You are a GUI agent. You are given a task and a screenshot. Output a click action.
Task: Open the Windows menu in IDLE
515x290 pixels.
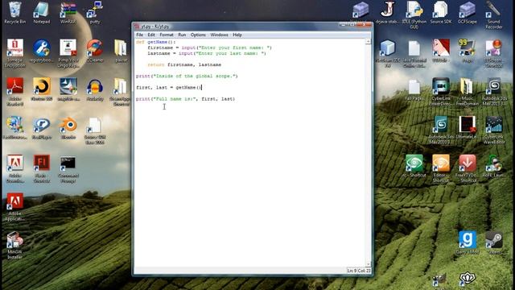[x=219, y=35]
